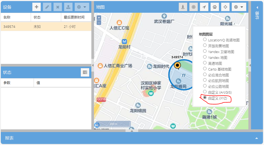Choose 自定义 (ArcGIS) map layer
The width and height of the screenshot is (264, 145).
(205, 91)
